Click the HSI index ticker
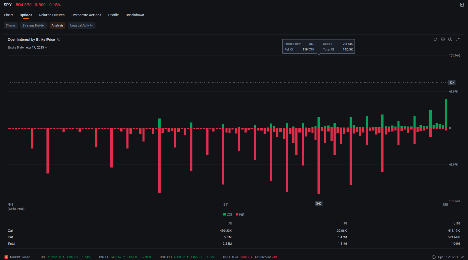Screen dimensions: 468x260 (65, 257)
